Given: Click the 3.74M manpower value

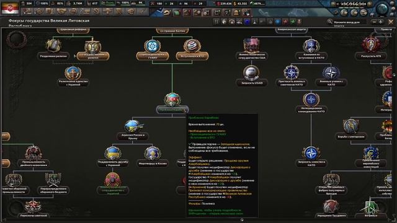Looking at the screenshot, I should click(75, 4).
